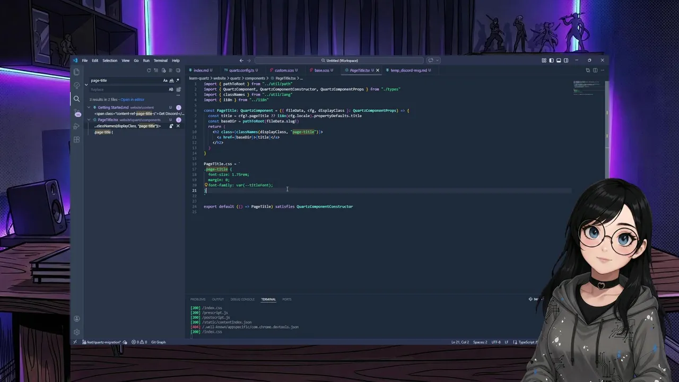Close the PageTitle.tsx tab
Screen dimensions: 679x382
coord(378,70)
